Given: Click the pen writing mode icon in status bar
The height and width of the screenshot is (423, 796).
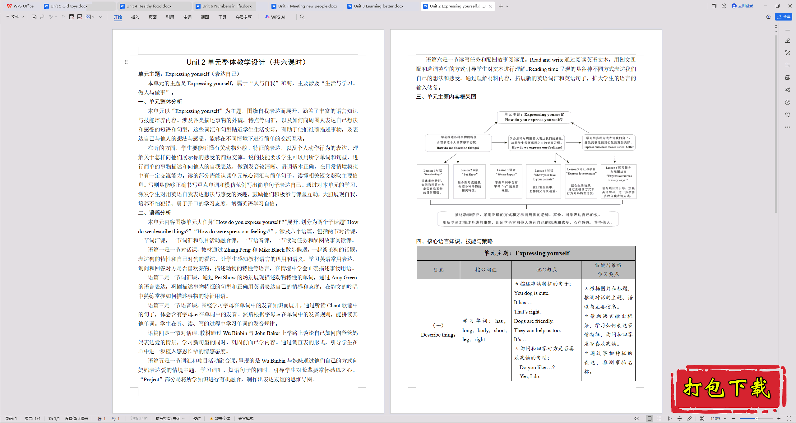Looking at the screenshot, I should pyautogui.click(x=689, y=419).
